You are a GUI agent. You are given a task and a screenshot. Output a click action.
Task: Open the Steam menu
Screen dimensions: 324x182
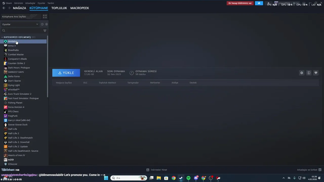7,3
